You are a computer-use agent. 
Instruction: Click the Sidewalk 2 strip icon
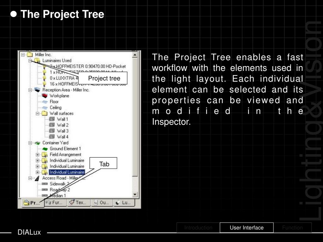coord(45,184)
